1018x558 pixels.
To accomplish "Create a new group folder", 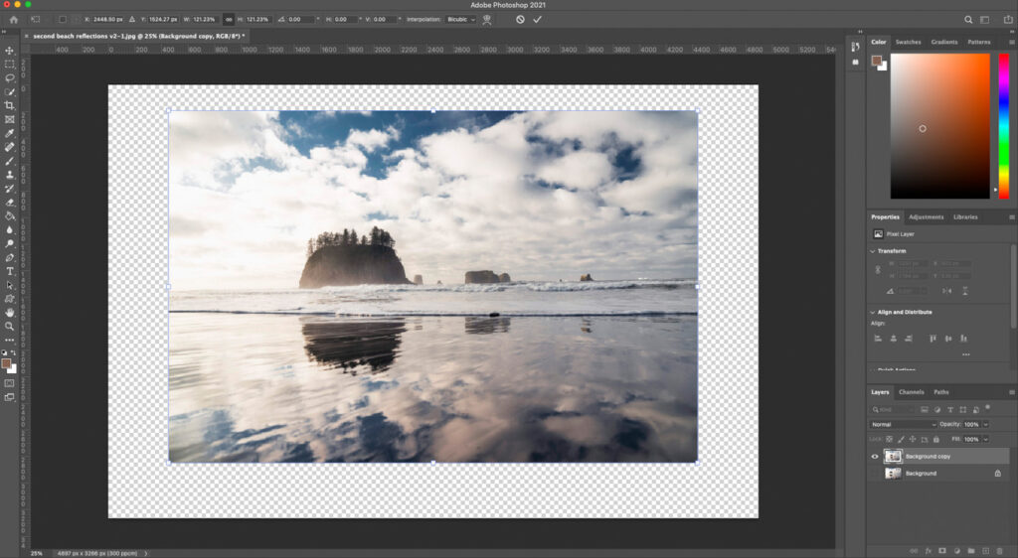I will tap(971, 551).
